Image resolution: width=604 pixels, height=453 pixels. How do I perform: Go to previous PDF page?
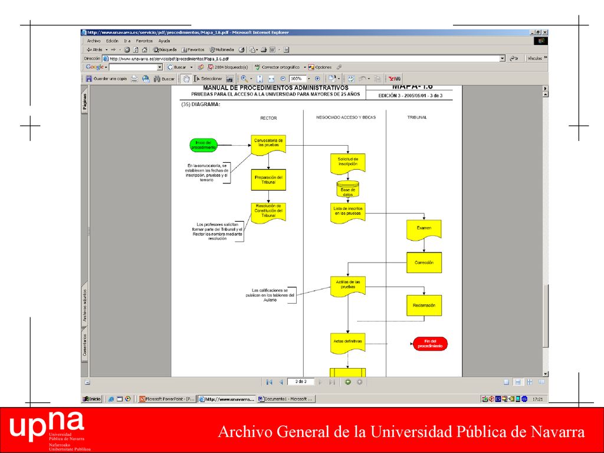281,382
